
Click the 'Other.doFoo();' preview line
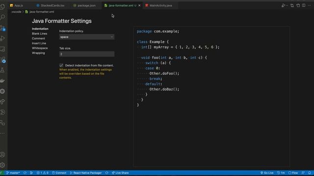pos(164,73)
